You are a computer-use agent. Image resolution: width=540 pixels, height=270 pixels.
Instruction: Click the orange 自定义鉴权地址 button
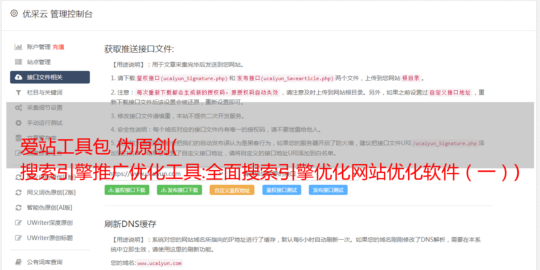pos(232,190)
